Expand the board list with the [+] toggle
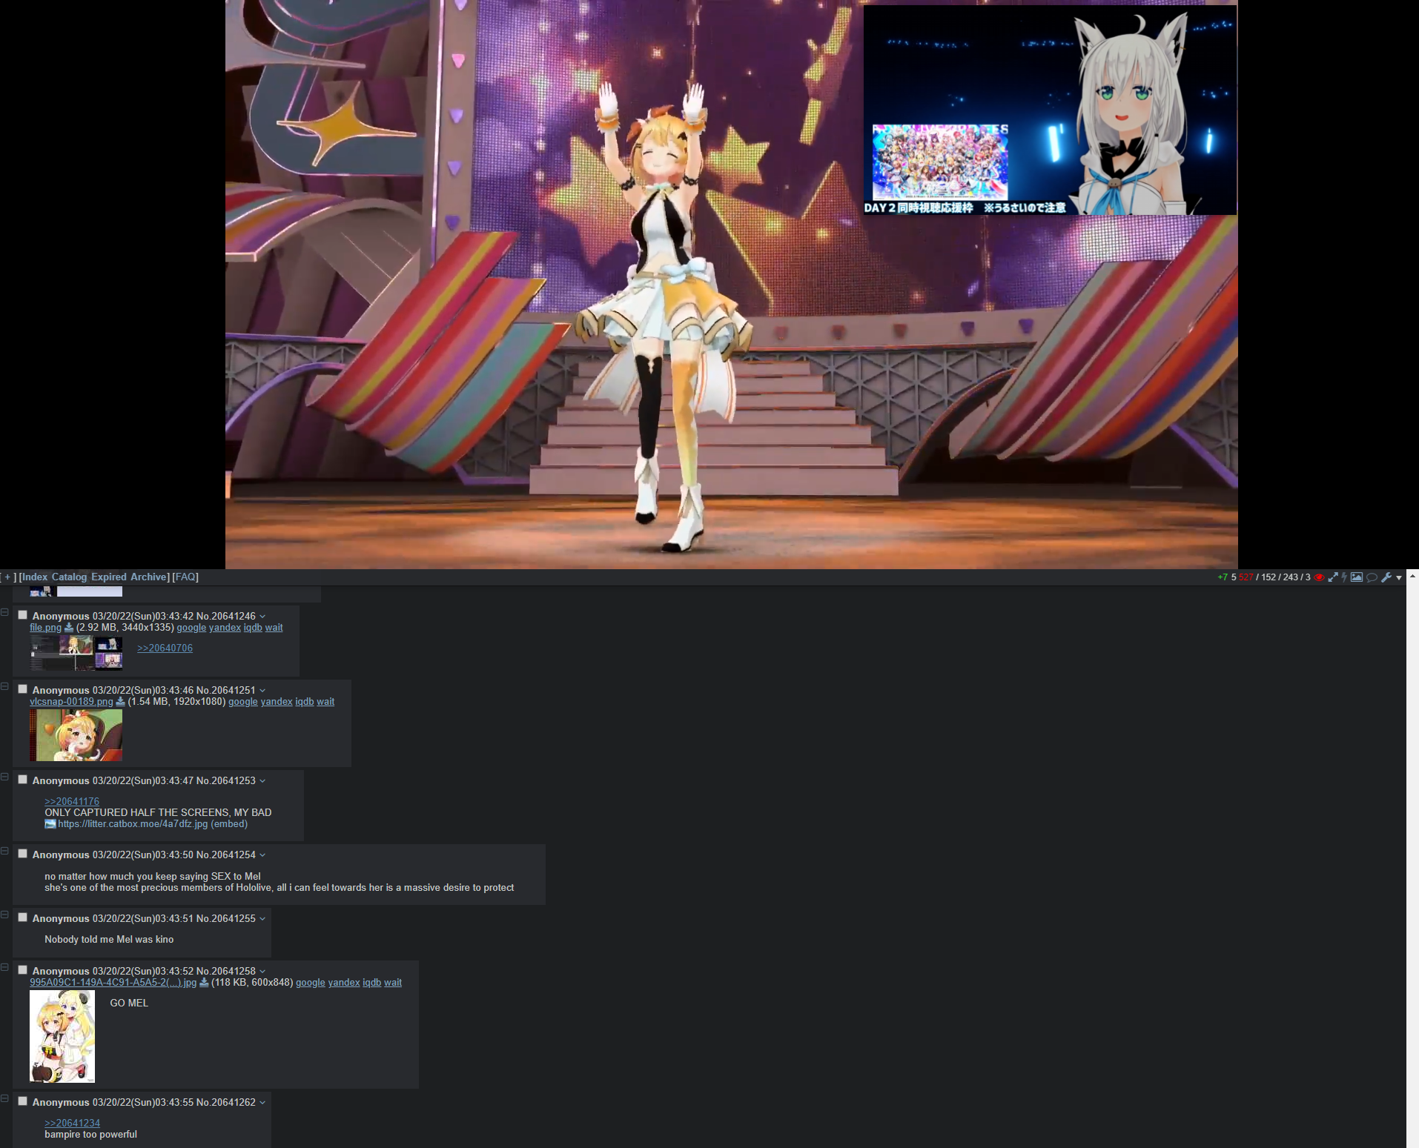The height and width of the screenshot is (1148, 1419). (8, 577)
